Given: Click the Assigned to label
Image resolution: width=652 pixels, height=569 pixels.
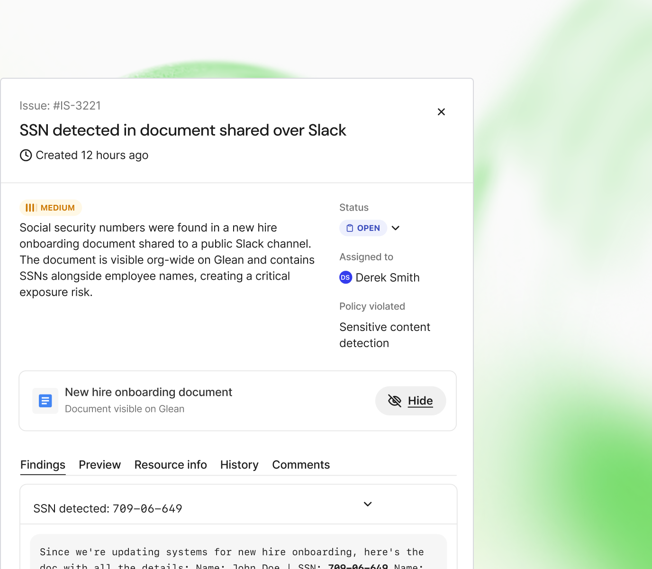Looking at the screenshot, I should pos(366,257).
